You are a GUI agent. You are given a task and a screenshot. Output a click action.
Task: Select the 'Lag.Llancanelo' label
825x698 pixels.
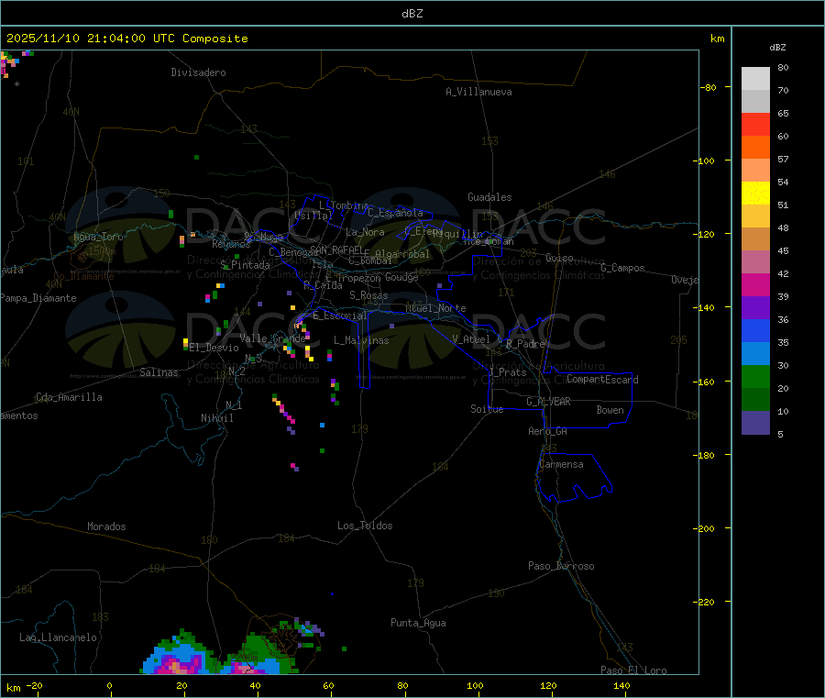(x=59, y=637)
